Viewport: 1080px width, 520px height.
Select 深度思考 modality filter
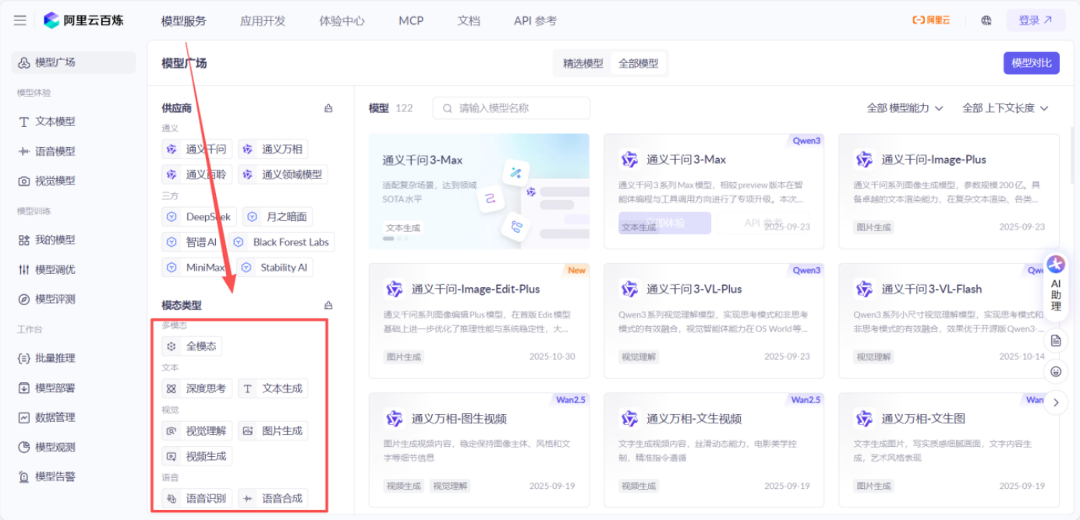(x=197, y=388)
